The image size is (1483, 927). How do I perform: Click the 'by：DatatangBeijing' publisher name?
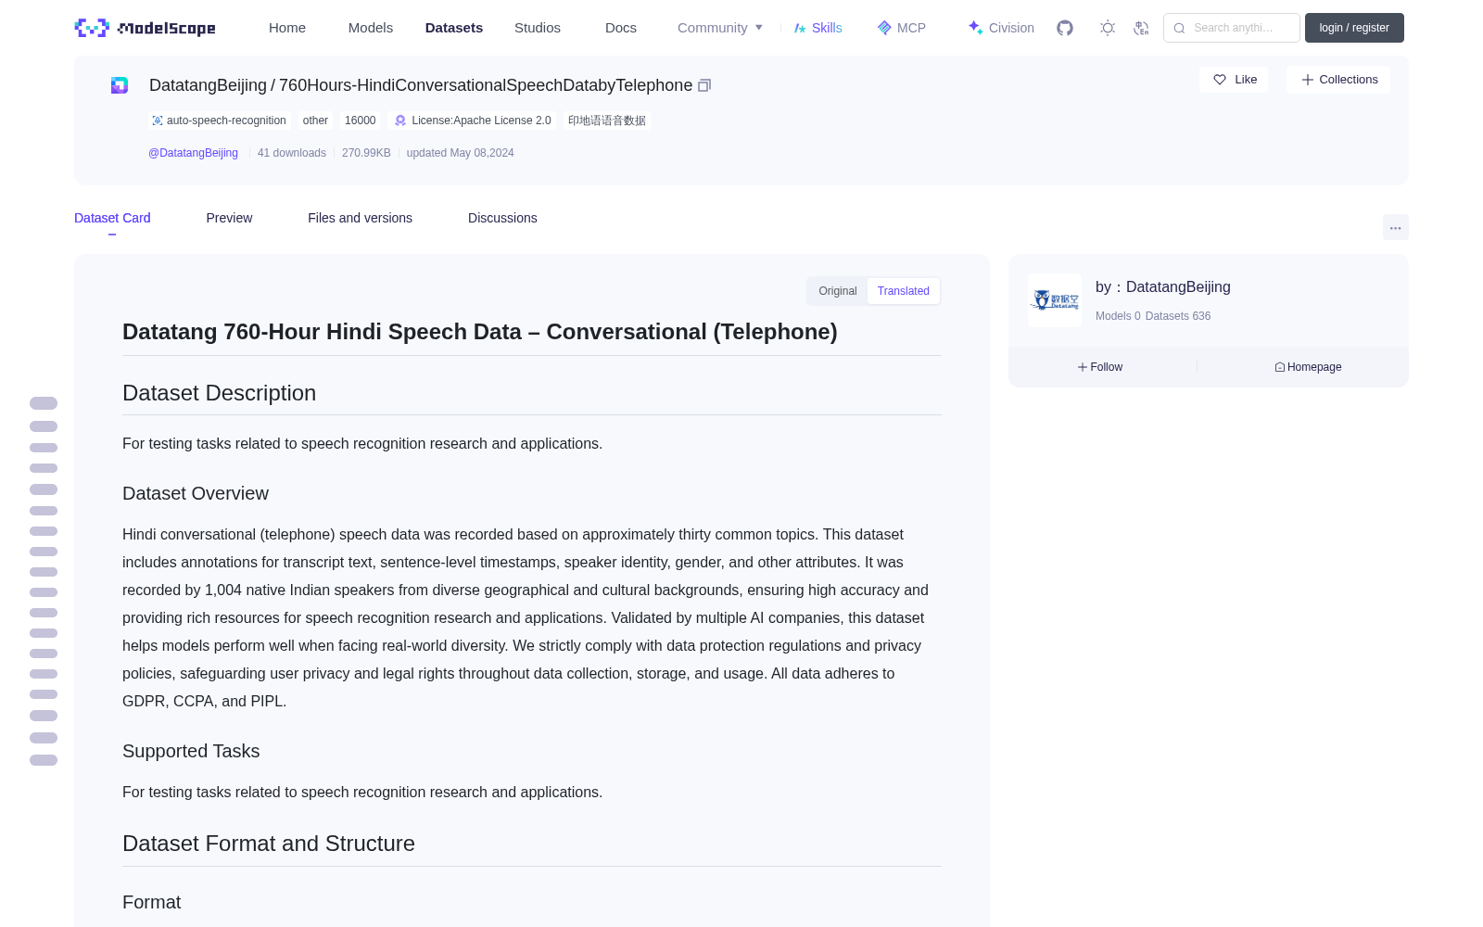(x=1163, y=287)
